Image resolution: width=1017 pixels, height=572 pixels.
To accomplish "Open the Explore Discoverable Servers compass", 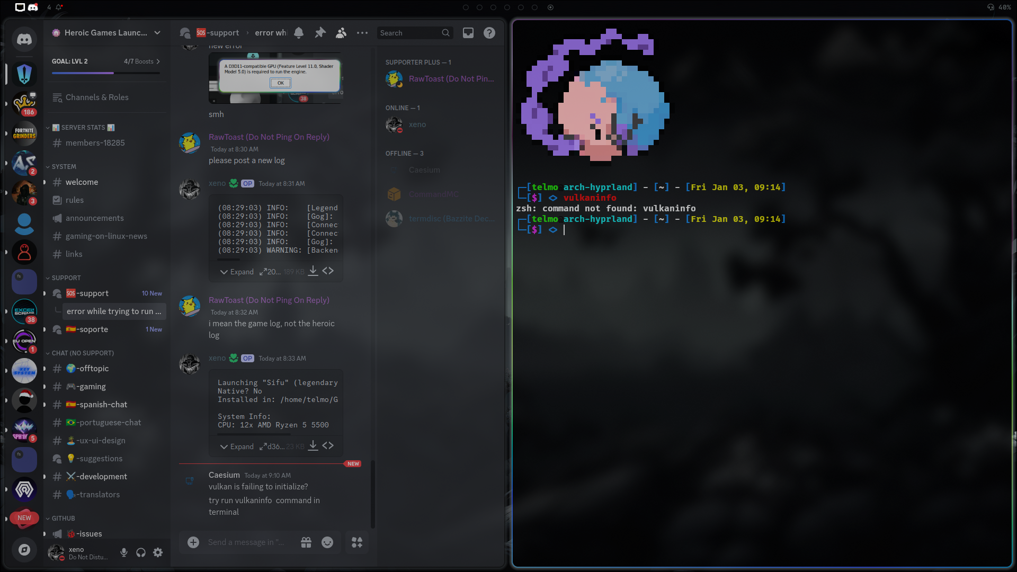I will (x=24, y=550).
